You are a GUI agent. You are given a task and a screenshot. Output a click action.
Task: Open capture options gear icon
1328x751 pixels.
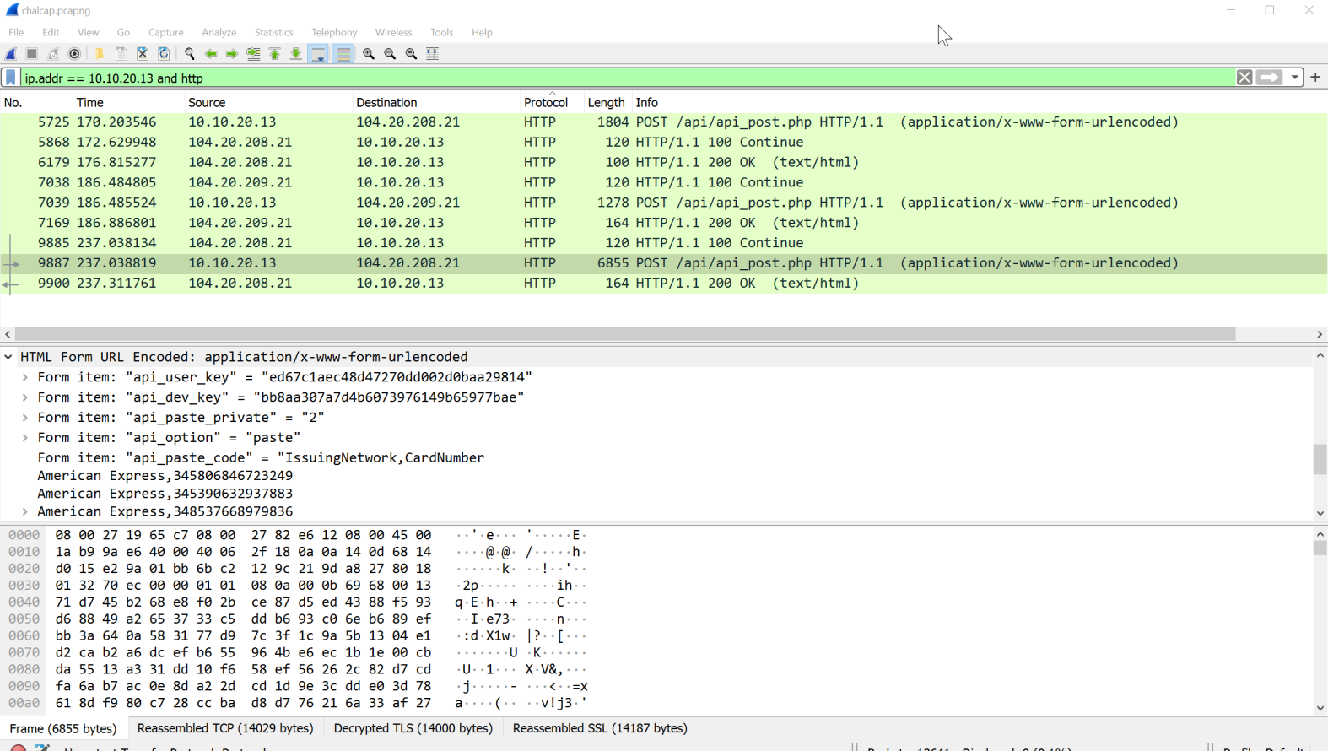coord(75,54)
